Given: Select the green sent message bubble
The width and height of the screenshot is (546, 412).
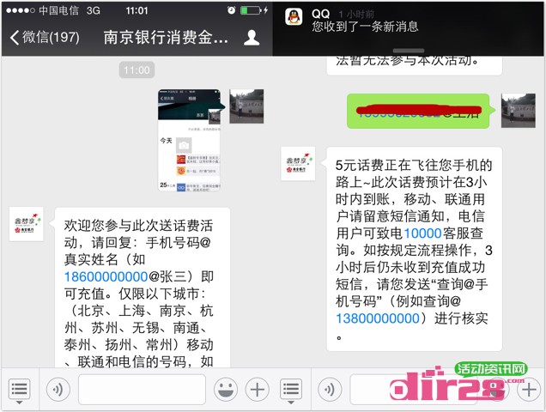Looking at the screenshot, I should pyautogui.click(x=421, y=111).
